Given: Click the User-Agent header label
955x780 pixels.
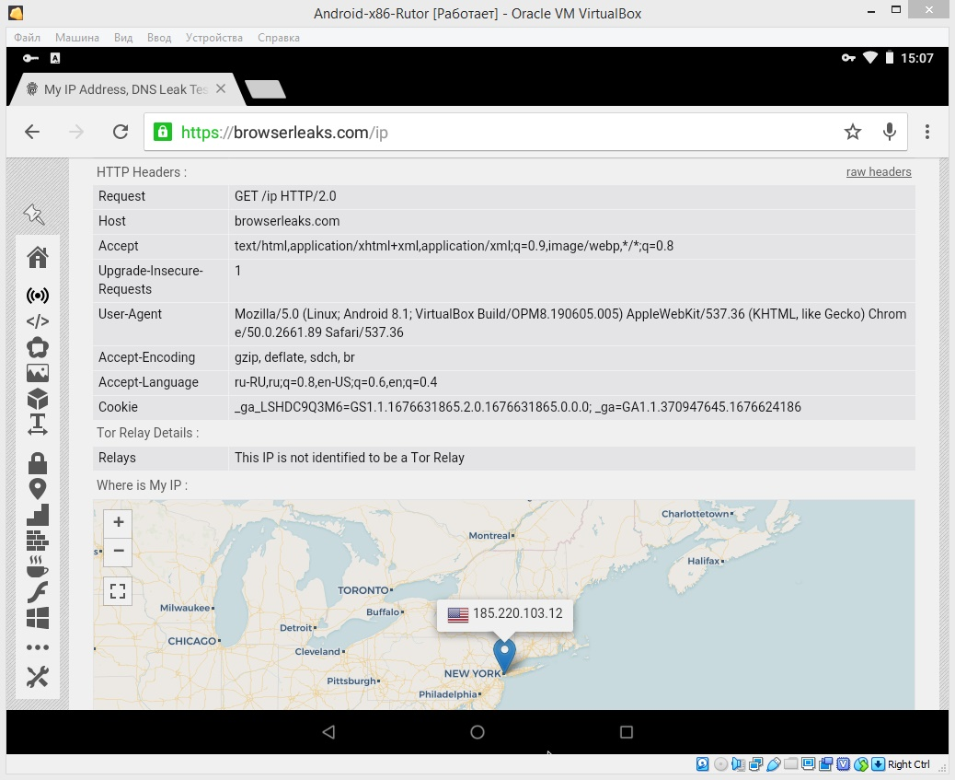Looking at the screenshot, I should click(130, 313).
